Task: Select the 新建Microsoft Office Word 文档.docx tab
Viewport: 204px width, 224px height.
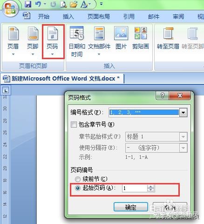Action: 63,79
